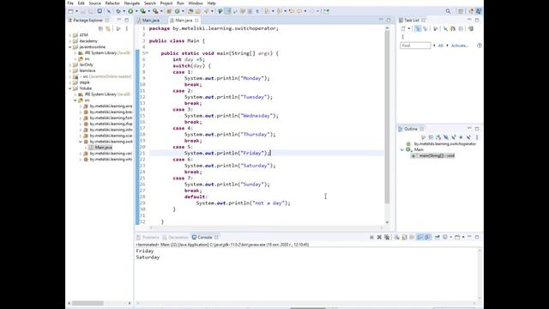Click the All filter link in Task List
Image resolution: width=549 pixels, height=309 pixels.
440,45
